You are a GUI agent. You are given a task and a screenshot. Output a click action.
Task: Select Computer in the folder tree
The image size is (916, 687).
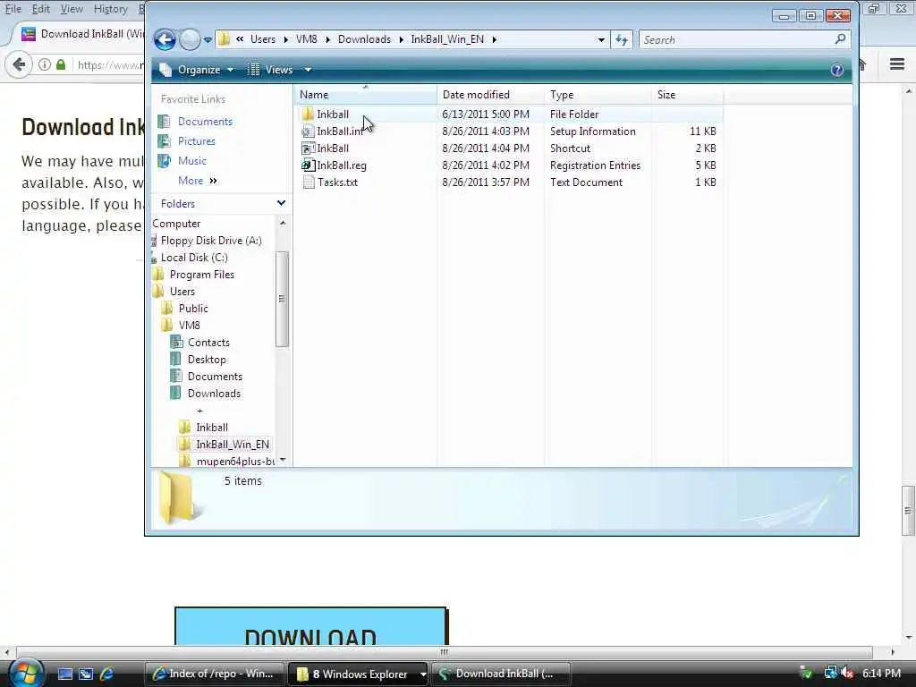coord(176,224)
